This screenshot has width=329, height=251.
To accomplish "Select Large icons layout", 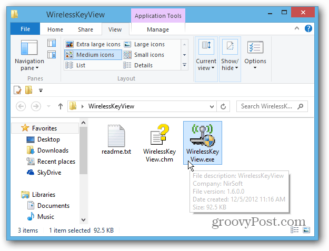I will click(145, 44).
